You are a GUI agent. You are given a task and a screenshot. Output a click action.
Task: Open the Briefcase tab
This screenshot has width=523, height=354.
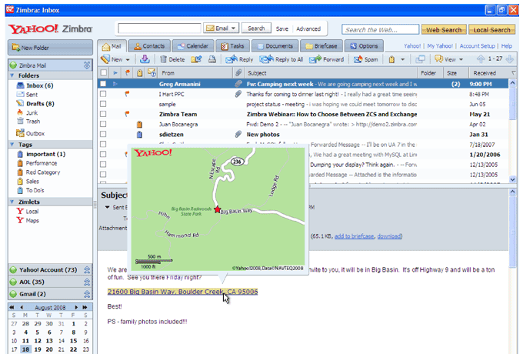[x=320, y=46]
